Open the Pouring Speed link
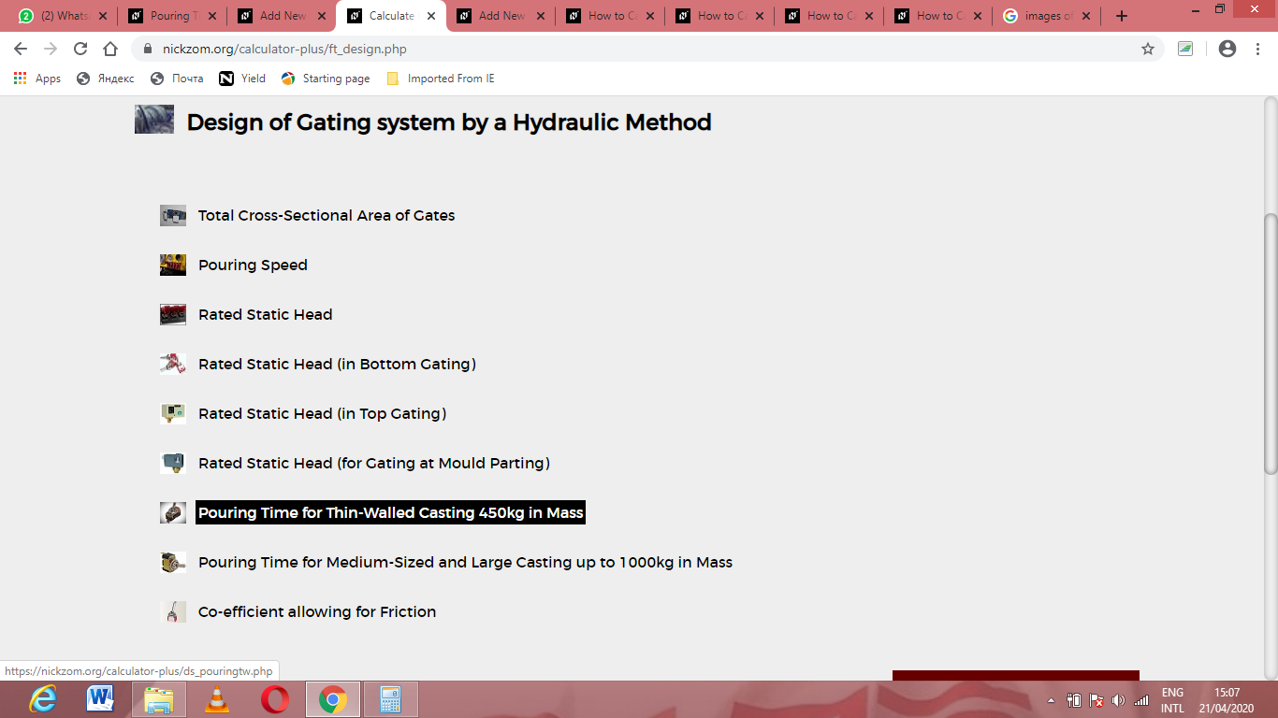Image resolution: width=1278 pixels, height=718 pixels. [x=253, y=266]
